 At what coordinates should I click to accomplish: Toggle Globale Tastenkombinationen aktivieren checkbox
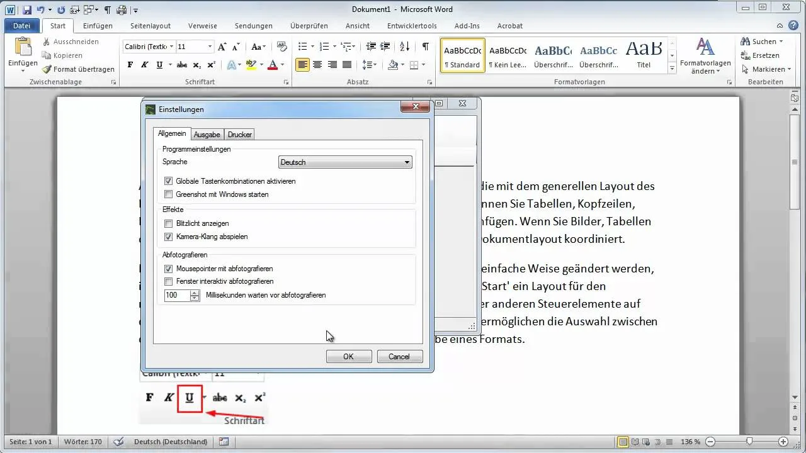coord(168,181)
